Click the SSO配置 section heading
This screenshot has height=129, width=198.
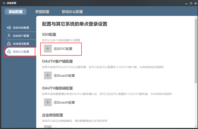pyautogui.click(x=49, y=35)
